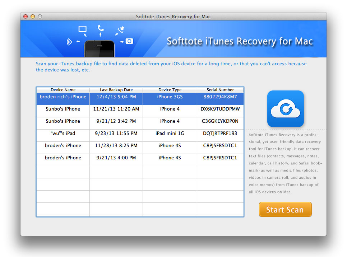Click the Device Type column header
This screenshot has height=257, width=347.
click(170, 90)
